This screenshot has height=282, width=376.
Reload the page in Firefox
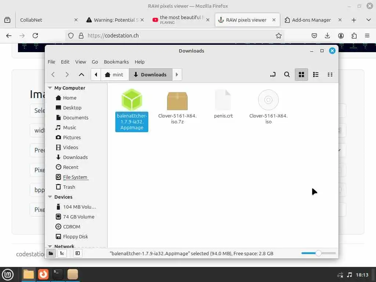coord(35,36)
